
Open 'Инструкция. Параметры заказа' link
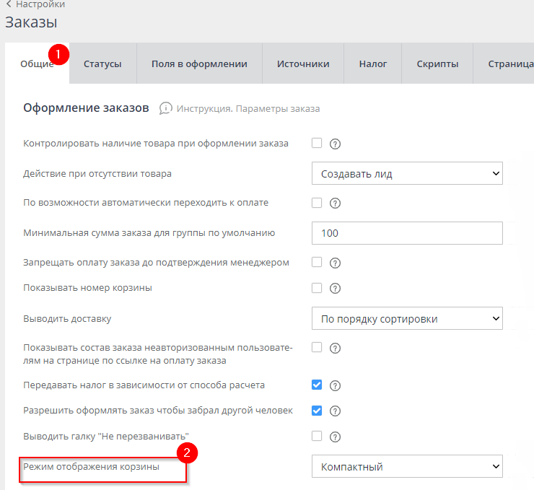248,108
